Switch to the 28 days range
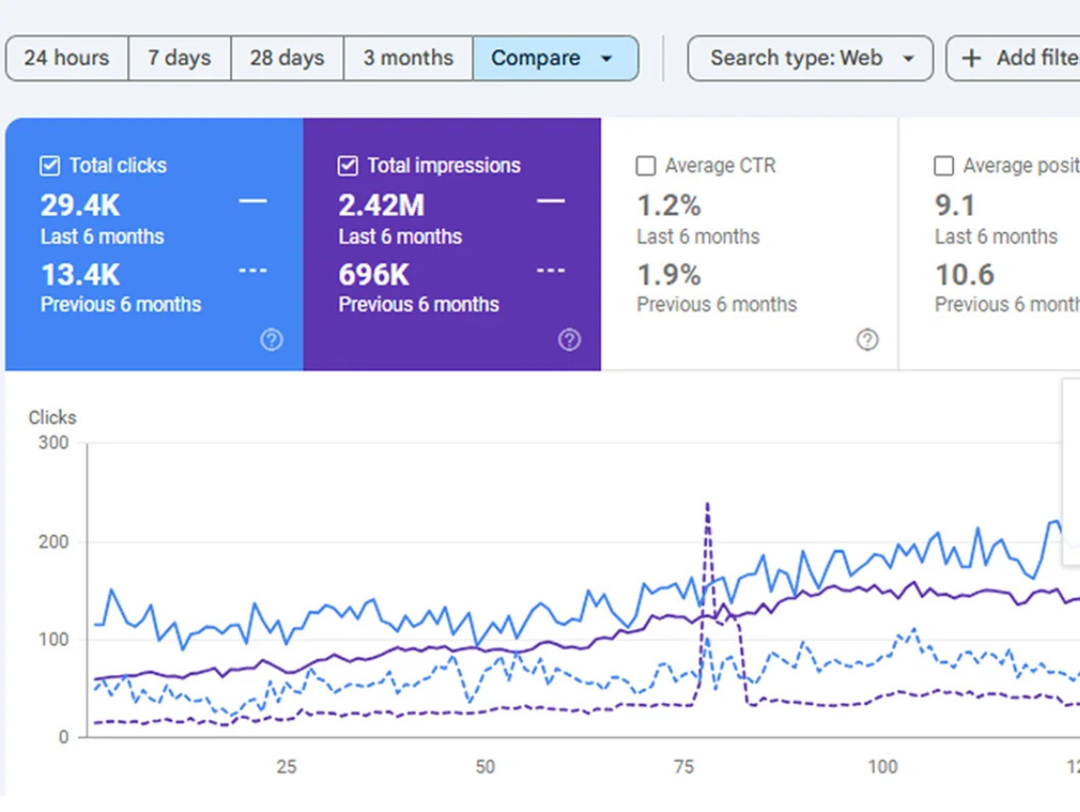 click(287, 58)
